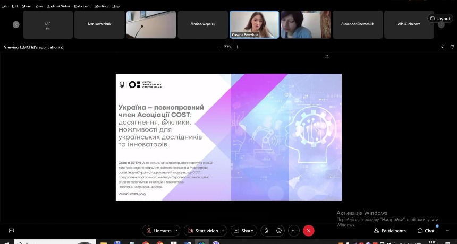Image resolution: width=457 pixels, height=244 pixels.
Task: Open the Edit menu
Action: tap(14, 6)
